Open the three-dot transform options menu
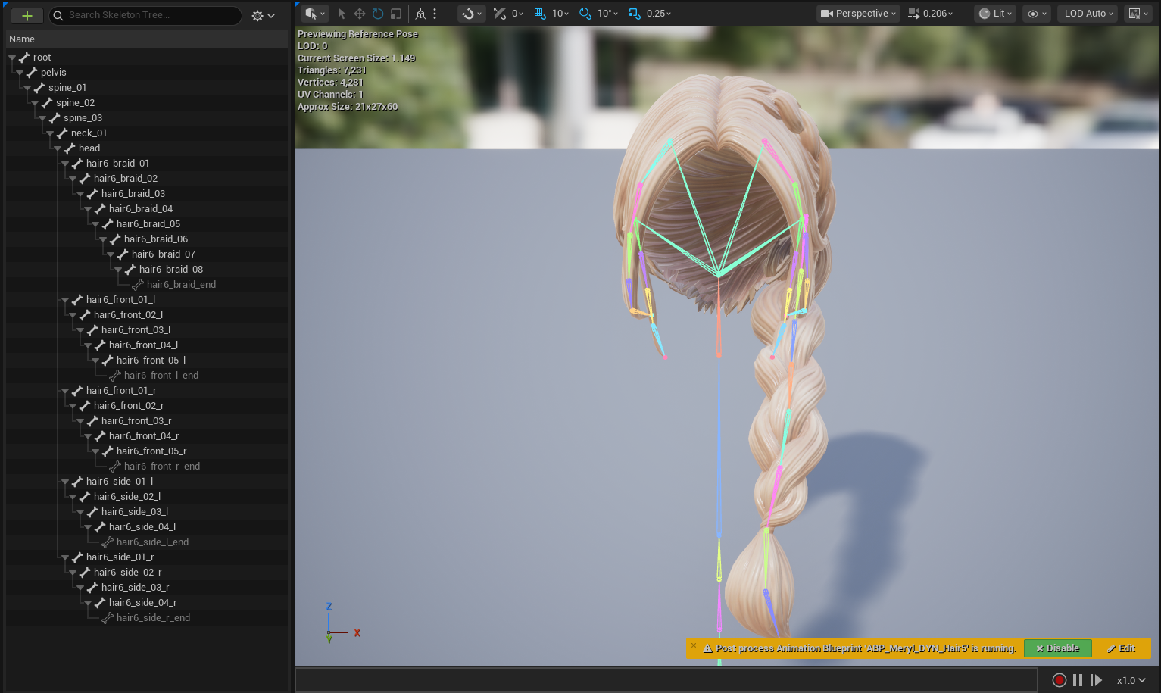Screen dimensions: 1161x693 click(435, 14)
